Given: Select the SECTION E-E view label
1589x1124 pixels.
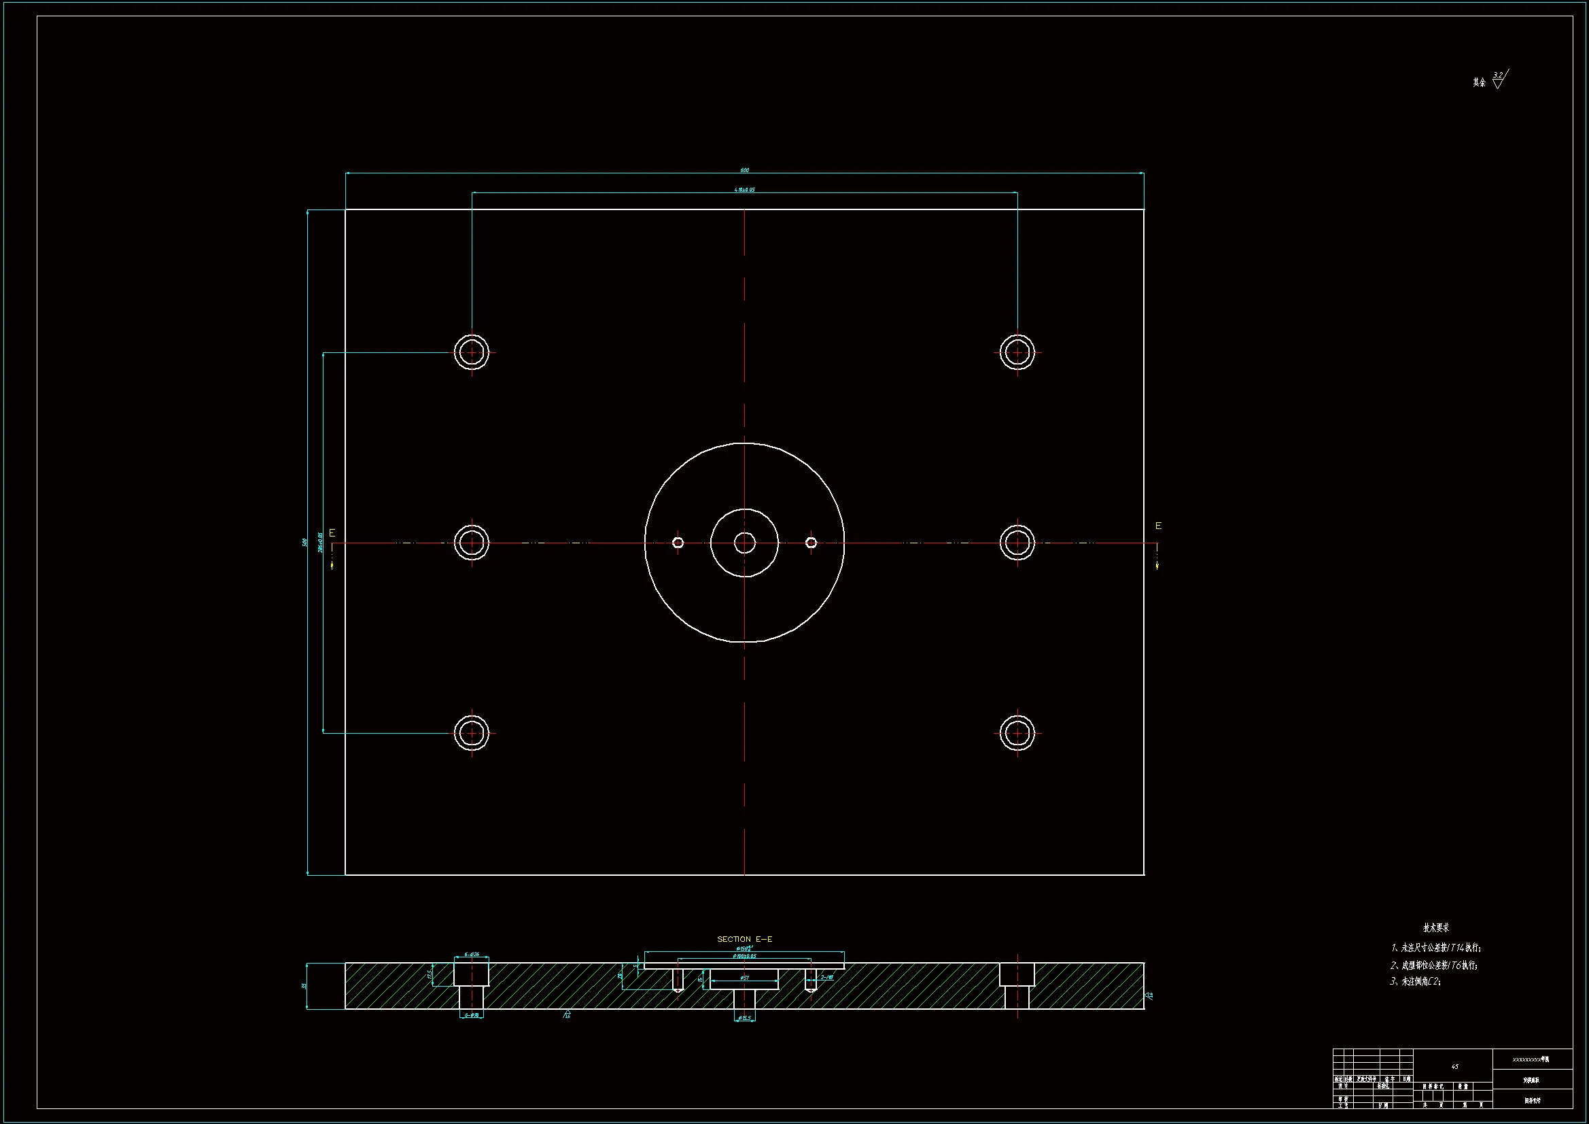Looking at the screenshot, I should (744, 939).
